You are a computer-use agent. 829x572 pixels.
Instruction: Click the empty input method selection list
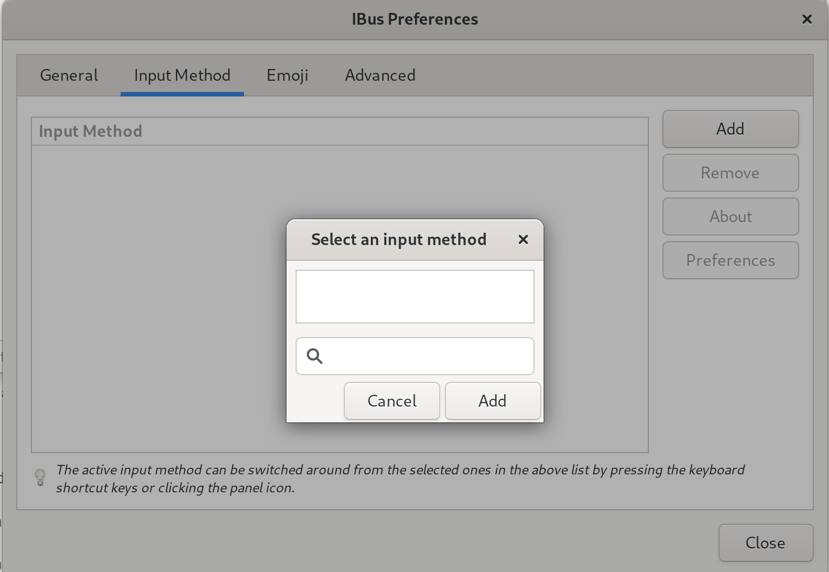(x=415, y=297)
